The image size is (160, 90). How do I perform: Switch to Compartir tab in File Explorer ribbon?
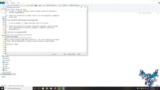tap(13, 3)
